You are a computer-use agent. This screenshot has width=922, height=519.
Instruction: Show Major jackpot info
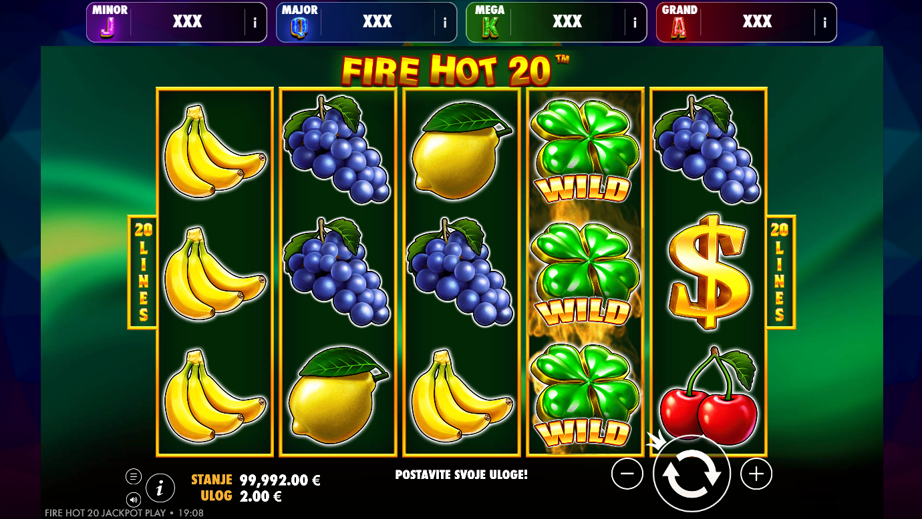click(445, 23)
